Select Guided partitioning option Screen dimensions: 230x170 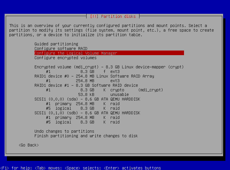(56, 44)
